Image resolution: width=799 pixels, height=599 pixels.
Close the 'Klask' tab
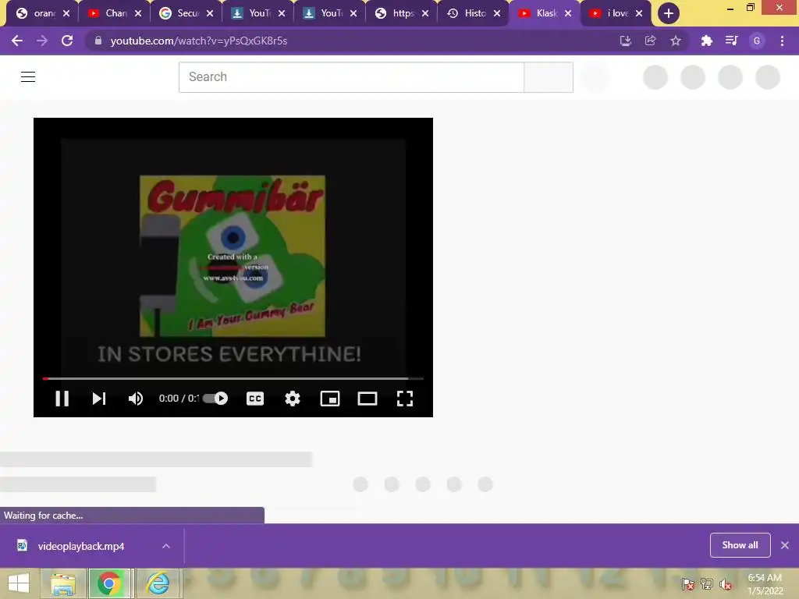[568, 13]
